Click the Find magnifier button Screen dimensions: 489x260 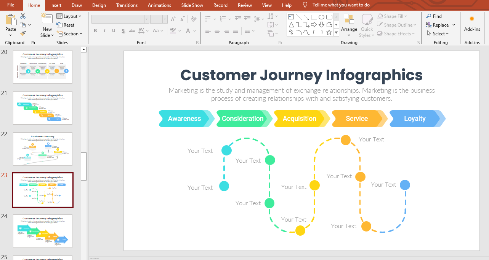point(434,16)
